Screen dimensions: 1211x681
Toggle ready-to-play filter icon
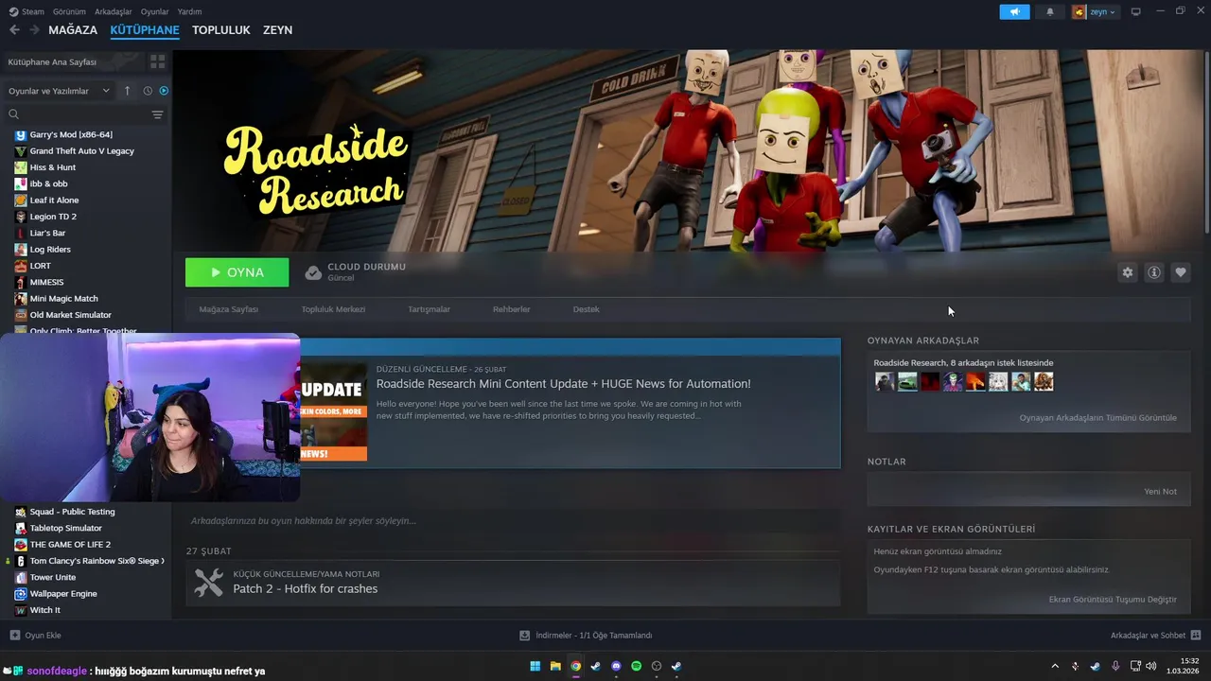[164, 91]
